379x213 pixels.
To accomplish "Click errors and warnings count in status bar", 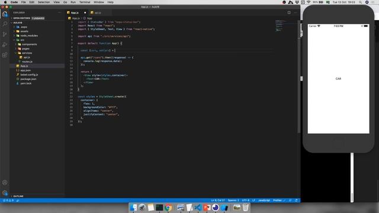I will click(x=8, y=201).
